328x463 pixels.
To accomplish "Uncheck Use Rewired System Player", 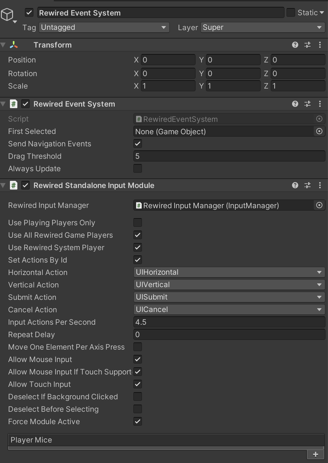I will click(138, 247).
